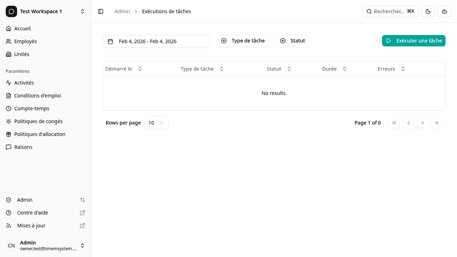
Task: Add a Type de tâche filter
Action: [243, 41]
